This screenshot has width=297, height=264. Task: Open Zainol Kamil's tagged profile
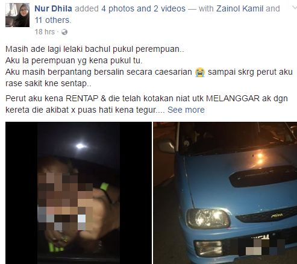[240, 8]
